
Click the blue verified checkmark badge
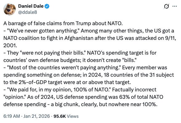[x=47, y=6]
